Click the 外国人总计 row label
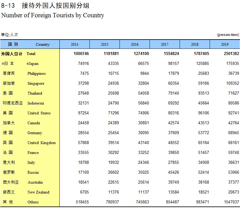 point(12,54)
